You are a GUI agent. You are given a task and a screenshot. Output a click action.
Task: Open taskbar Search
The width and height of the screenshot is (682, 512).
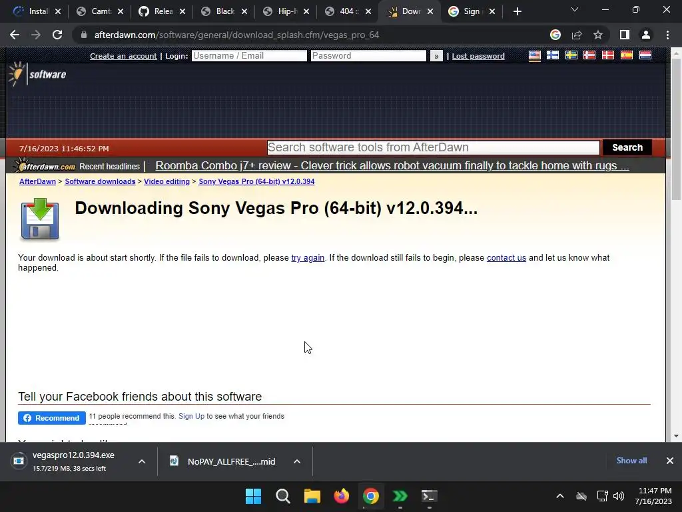tap(282, 496)
